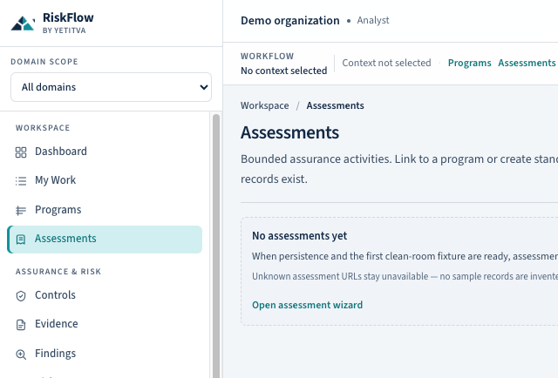Click the sidebar vertical scrollbar
The image size is (558, 378).
[215, 246]
